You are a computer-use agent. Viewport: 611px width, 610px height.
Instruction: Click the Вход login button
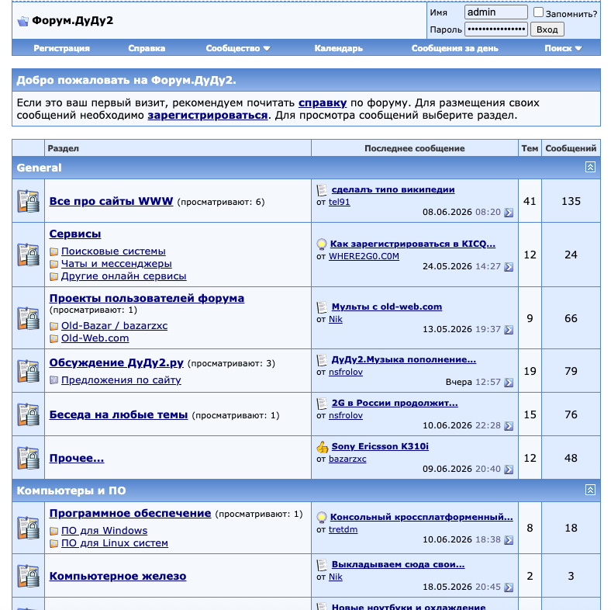tap(547, 29)
